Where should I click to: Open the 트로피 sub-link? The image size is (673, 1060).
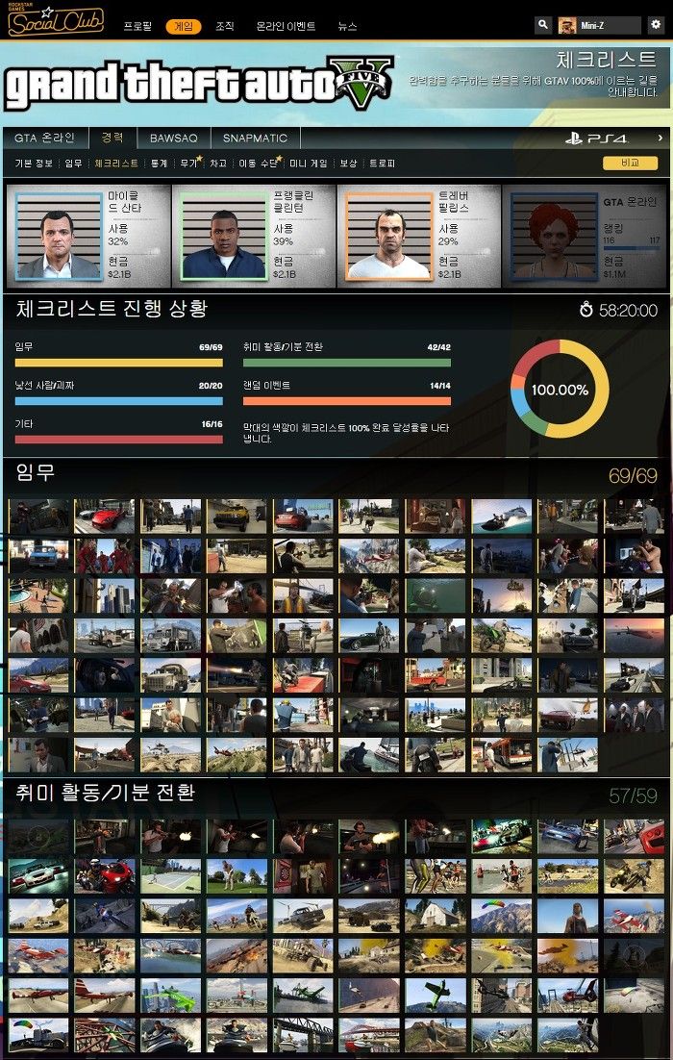(382, 164)
